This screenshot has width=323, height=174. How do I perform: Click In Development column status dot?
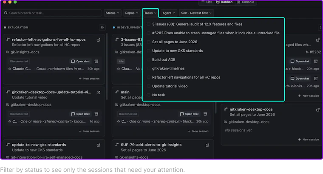click(x=114, y=27)
